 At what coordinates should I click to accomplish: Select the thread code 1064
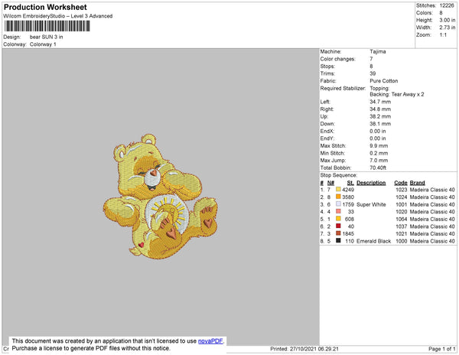tap(402, 219)
